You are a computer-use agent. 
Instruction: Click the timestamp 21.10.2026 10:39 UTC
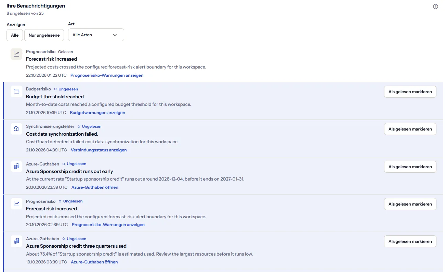(x=46, y=113)
